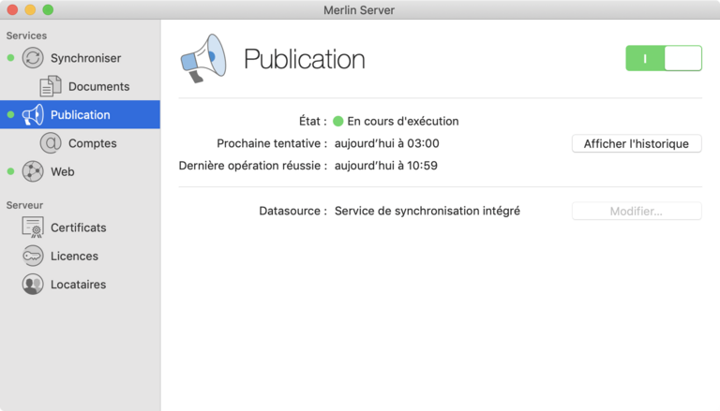720x411 pixels.
Task: Click the green status dot beside Synchroniser
Action: [x=10, y=58]
